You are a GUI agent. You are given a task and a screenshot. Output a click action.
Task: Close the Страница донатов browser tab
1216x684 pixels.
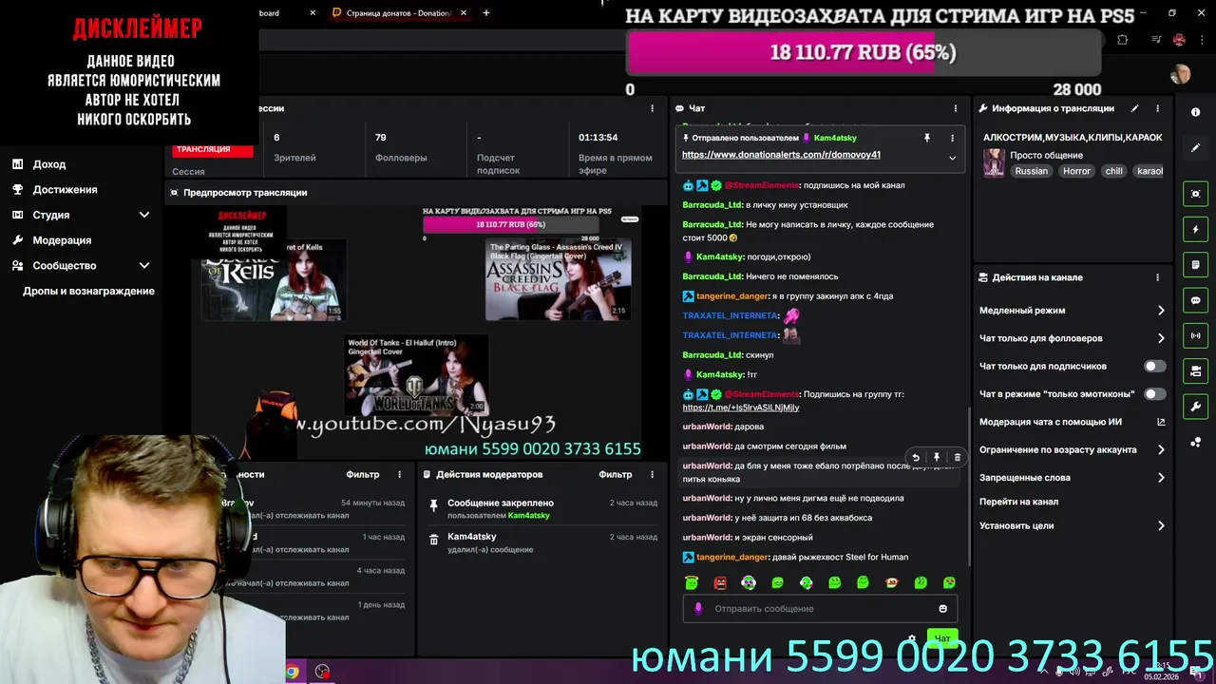pyautogui.click(x=464, y=13)
